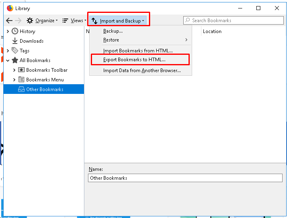The width and height of the screenshot is (287, 218).
Task: Click the Downloads arrow icon
Action: pos(15,41)
